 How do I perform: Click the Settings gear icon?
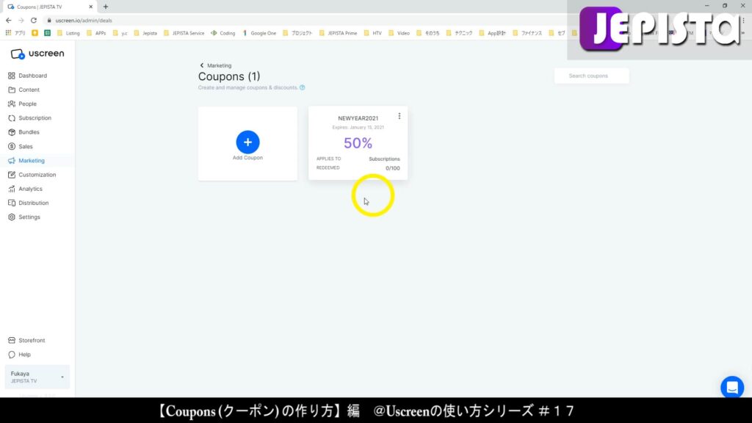point(12,217)
